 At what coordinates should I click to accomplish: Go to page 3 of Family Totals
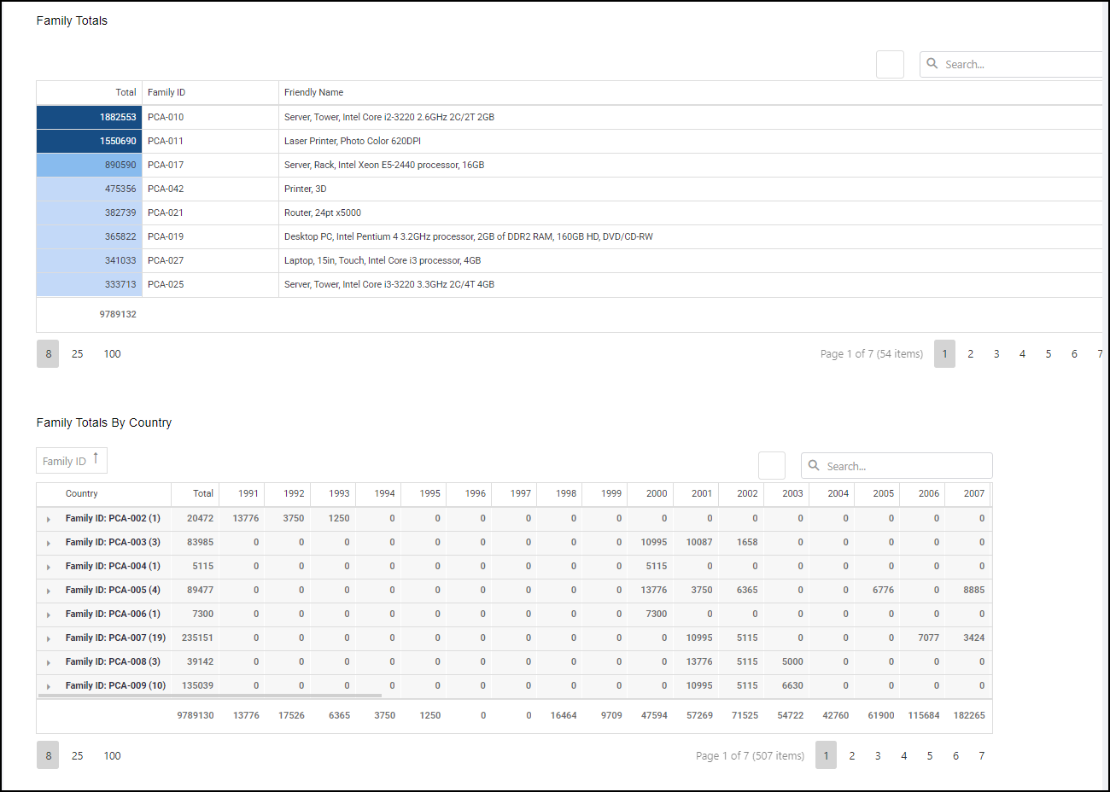[x=996, y=354]
